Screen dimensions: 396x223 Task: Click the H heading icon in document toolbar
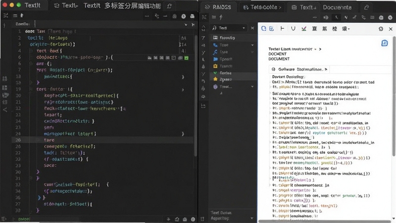[282, 29]
